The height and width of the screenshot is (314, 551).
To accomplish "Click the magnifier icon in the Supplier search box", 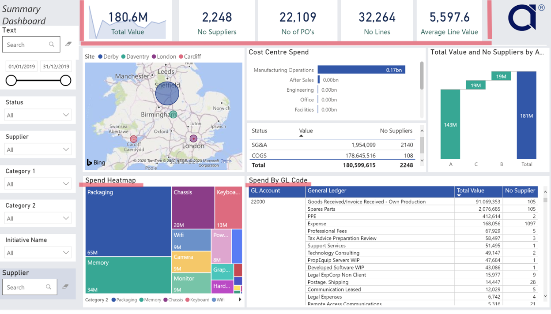I will click(x=49, y=287).
